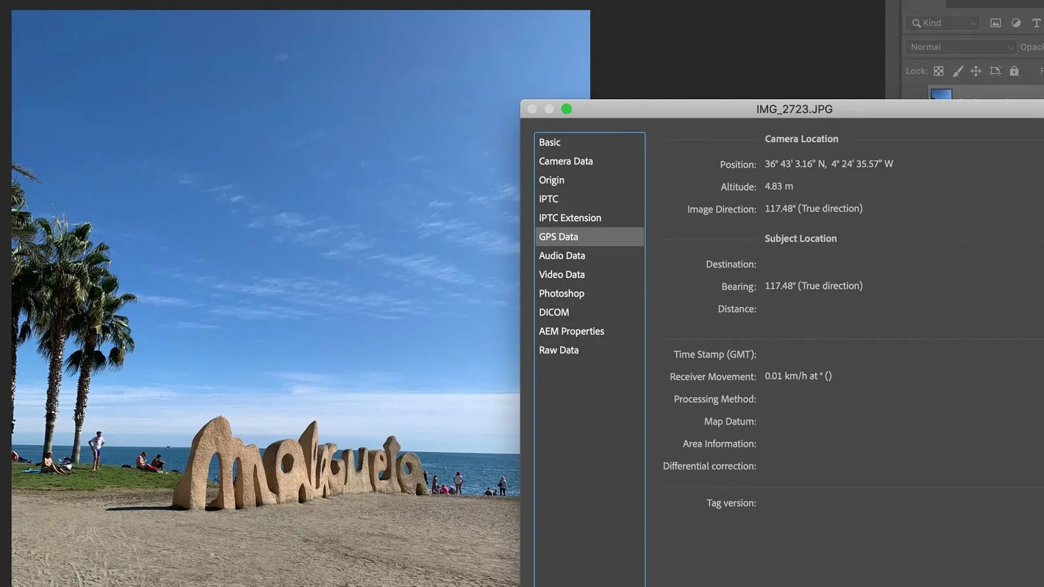Toggle lock image pixels brush icon
This screenshot has width=1044, height=587.
957,71
